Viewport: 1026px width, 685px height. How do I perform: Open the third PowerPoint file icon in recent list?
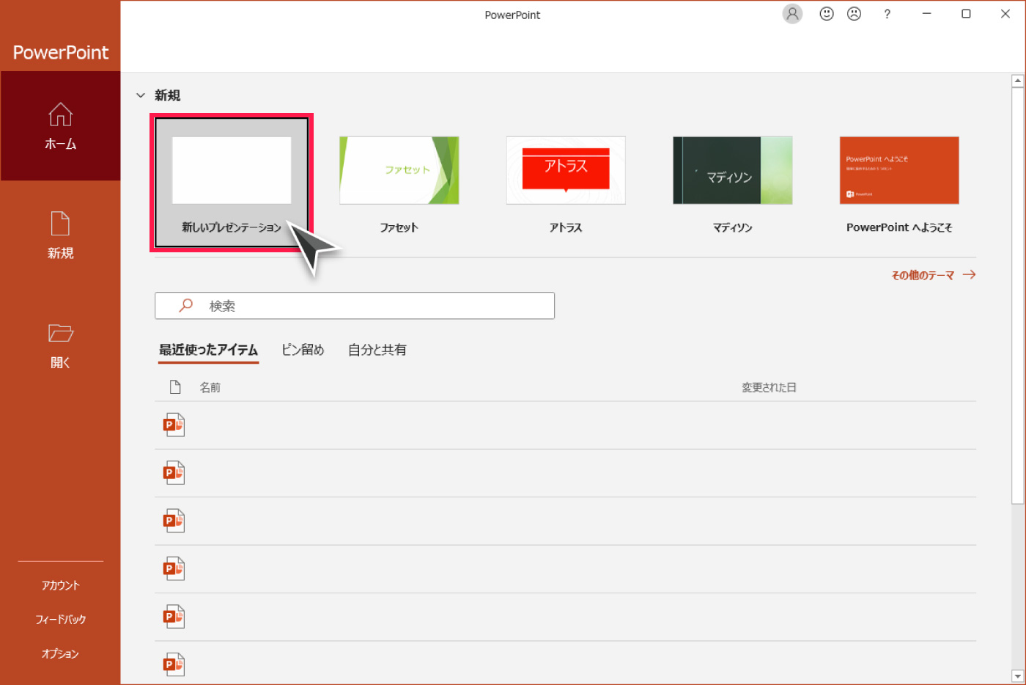174,521
